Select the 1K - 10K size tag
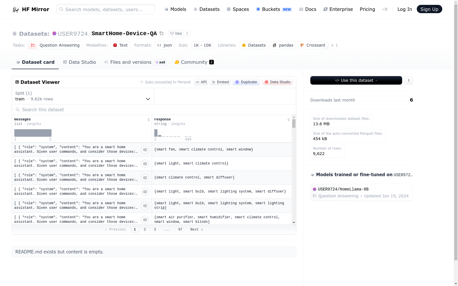The image size is (458, 286). point(202,45)
